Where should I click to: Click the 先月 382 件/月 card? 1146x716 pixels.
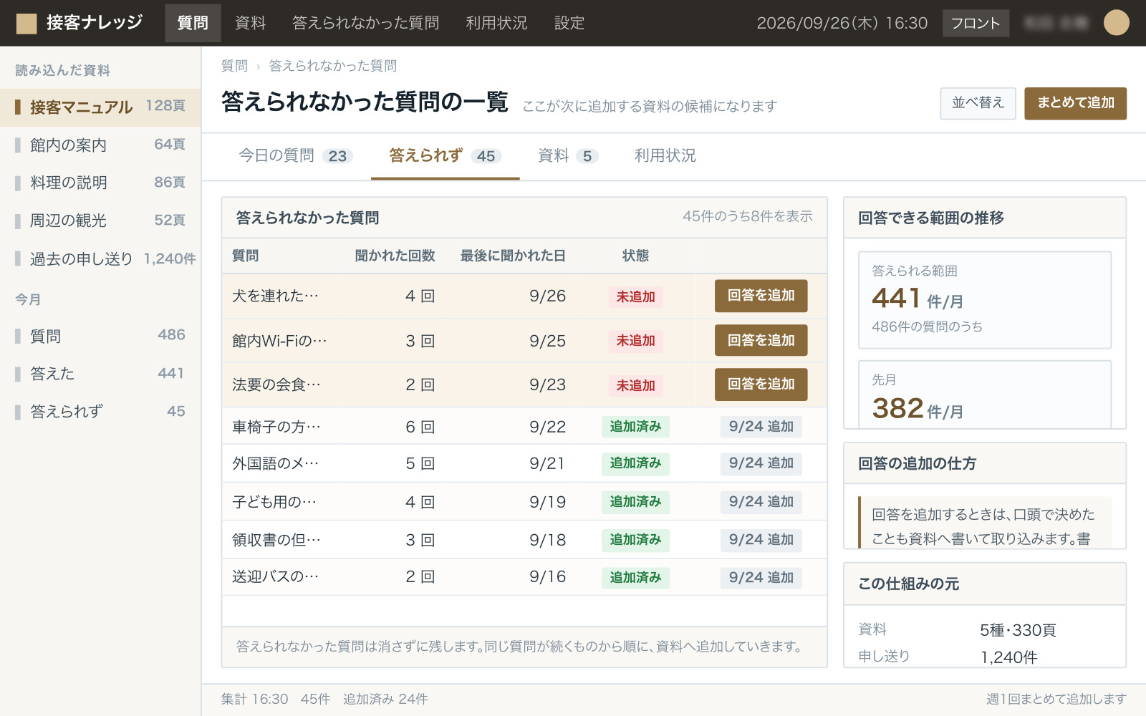pos(984,395)
